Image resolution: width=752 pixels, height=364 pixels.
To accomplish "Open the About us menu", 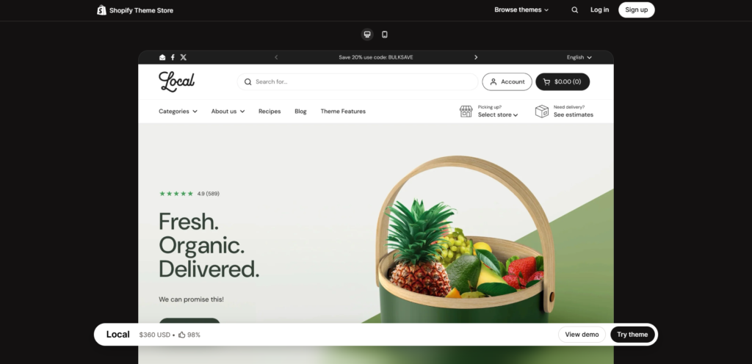I will point(228,112).
